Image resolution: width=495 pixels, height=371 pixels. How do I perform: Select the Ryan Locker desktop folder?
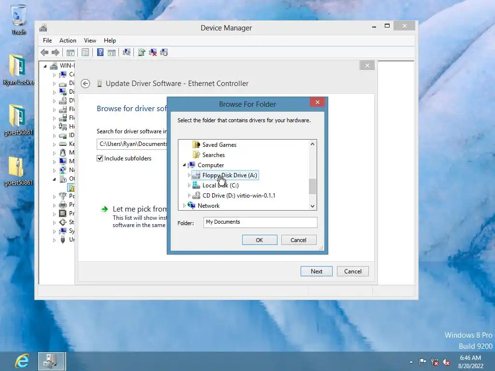pos(19,70)
